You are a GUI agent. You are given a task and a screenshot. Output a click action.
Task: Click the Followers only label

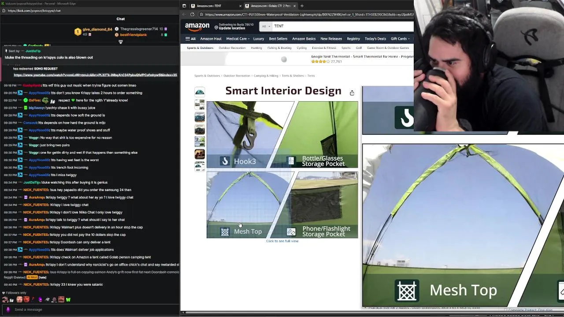(x=16, y=293)
